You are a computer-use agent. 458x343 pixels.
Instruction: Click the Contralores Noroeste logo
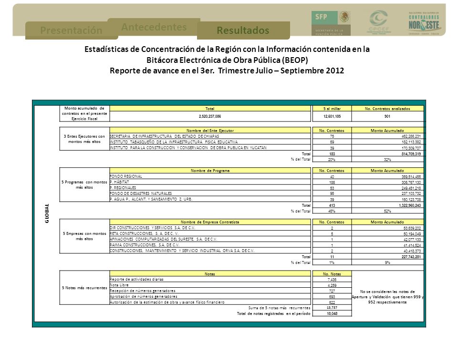(x=424, y=23)
